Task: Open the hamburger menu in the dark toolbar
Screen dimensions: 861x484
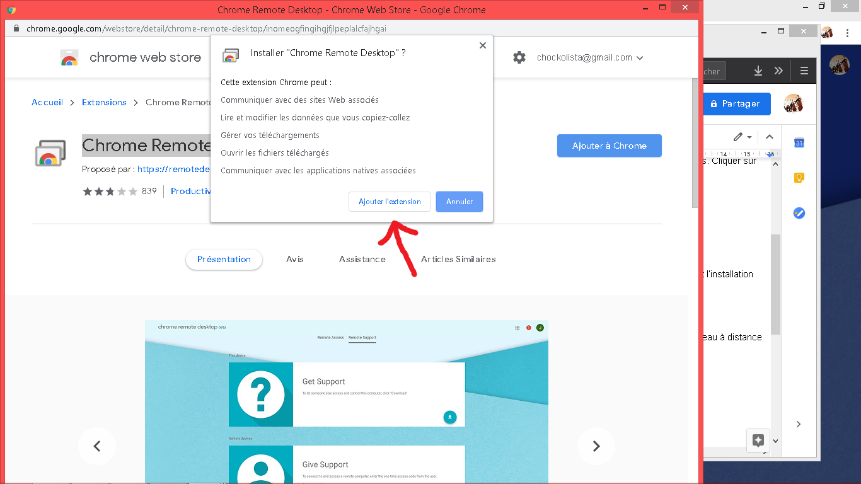Action: [804, 71]
